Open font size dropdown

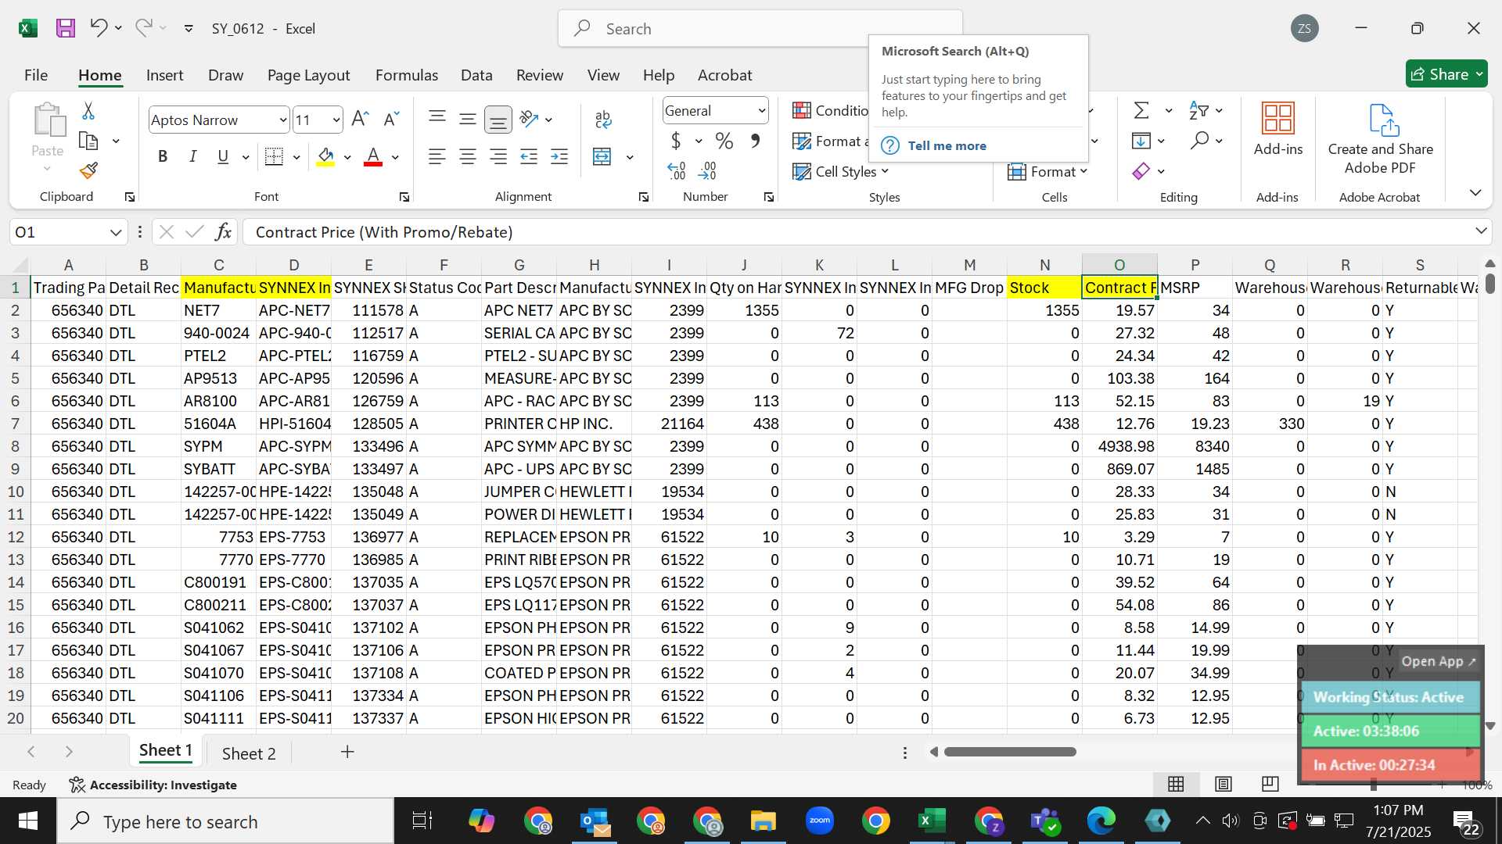[x=336, y=120]
